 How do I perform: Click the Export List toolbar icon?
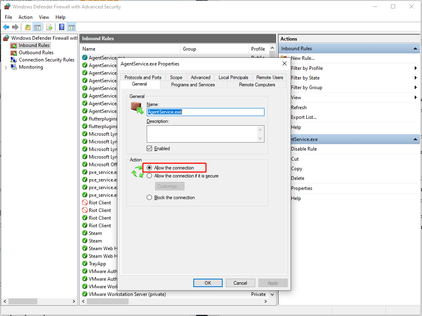click(49, 27)
